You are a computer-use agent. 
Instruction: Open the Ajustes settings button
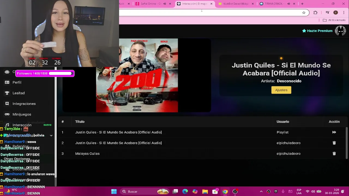click(281, 90)
